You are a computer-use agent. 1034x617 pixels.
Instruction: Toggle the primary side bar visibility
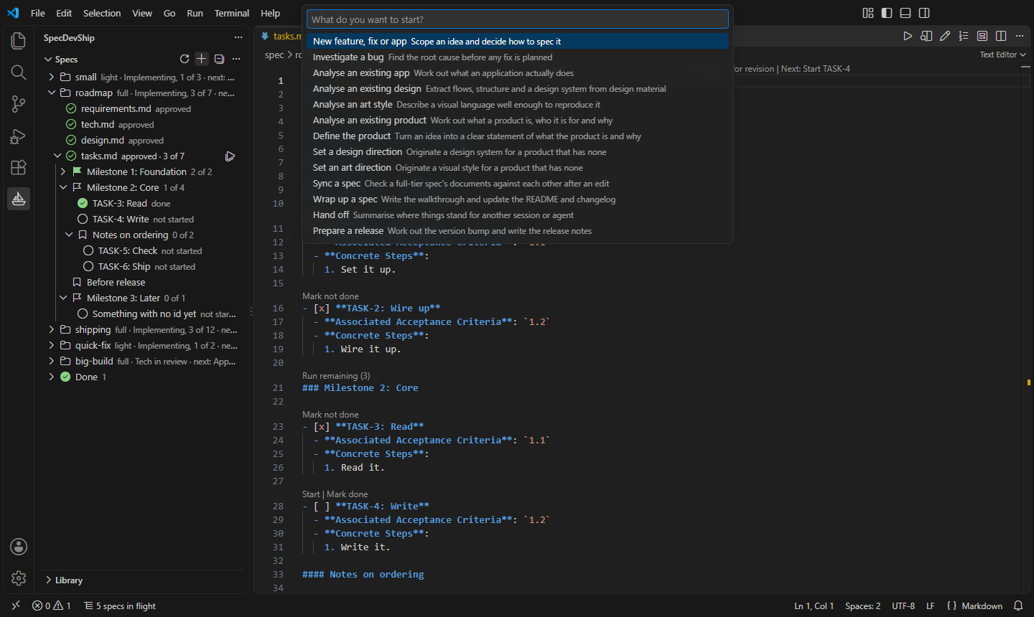887,13
